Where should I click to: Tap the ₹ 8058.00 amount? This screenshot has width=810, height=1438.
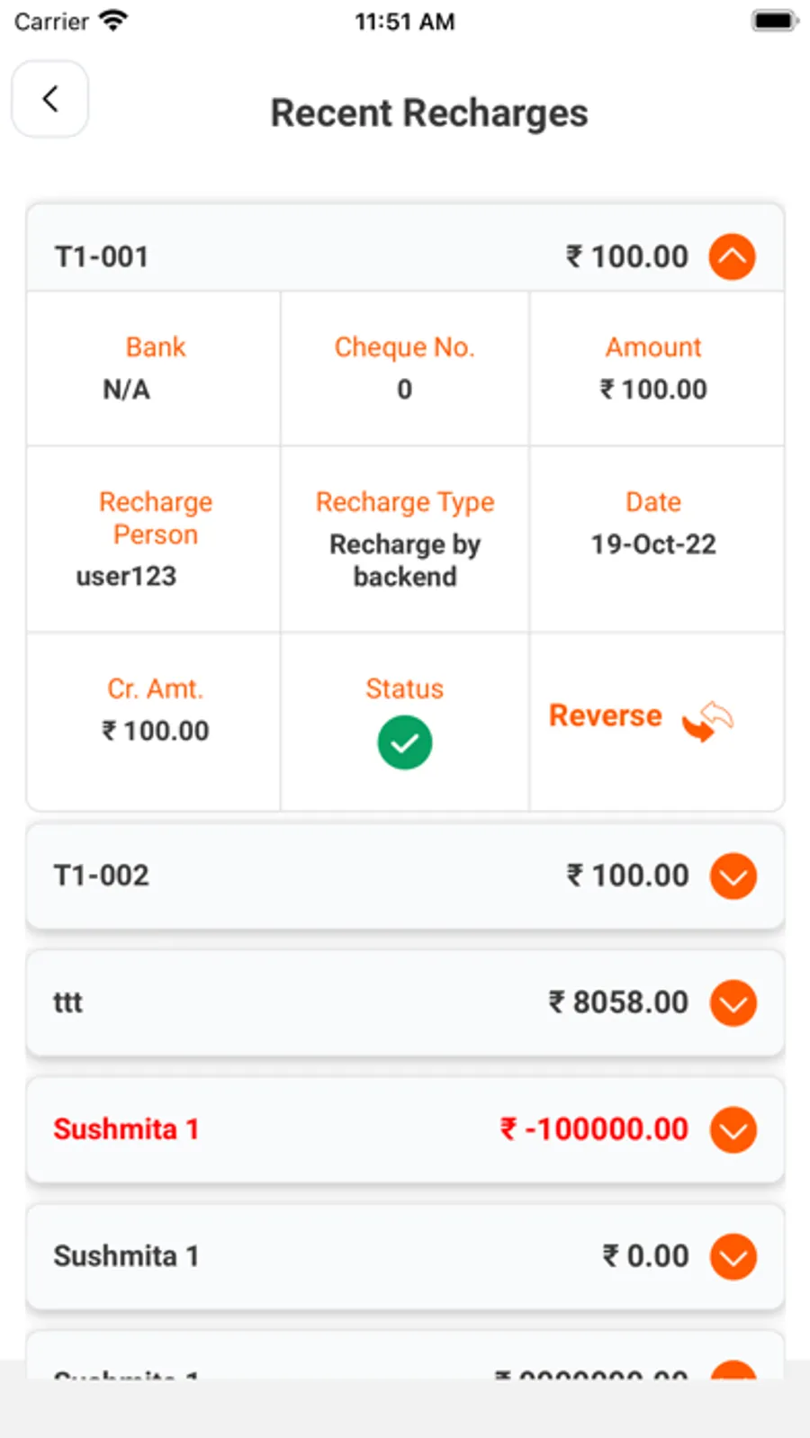618,1002
